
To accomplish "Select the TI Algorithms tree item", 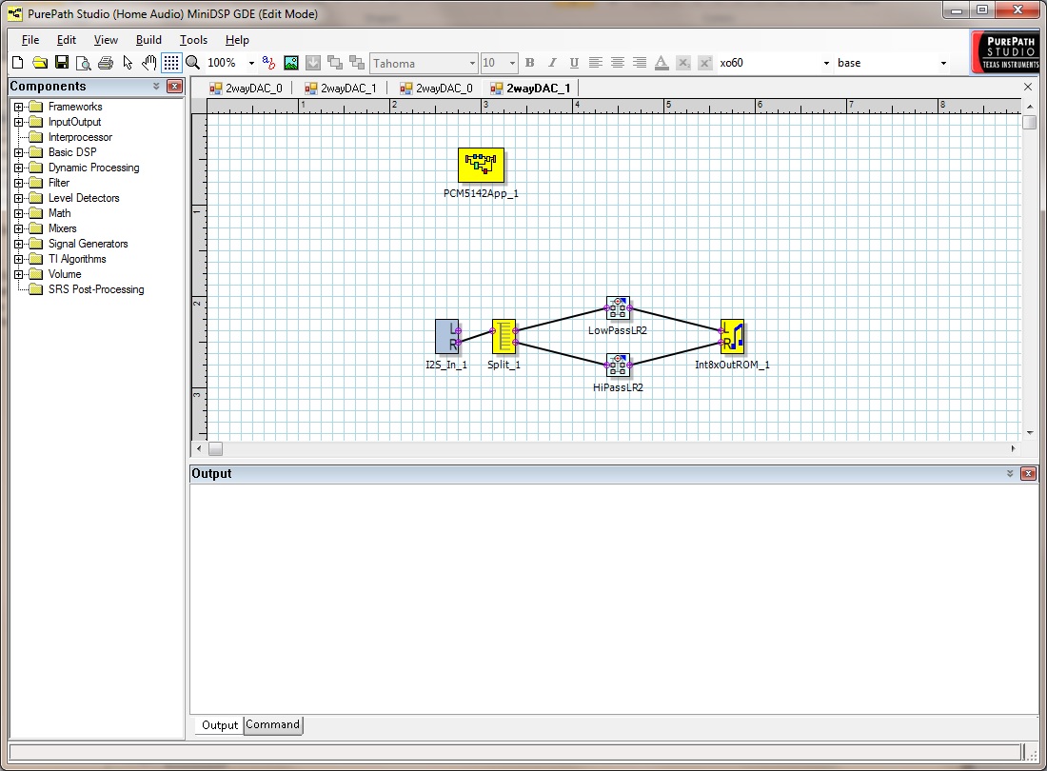I will 77,259.
